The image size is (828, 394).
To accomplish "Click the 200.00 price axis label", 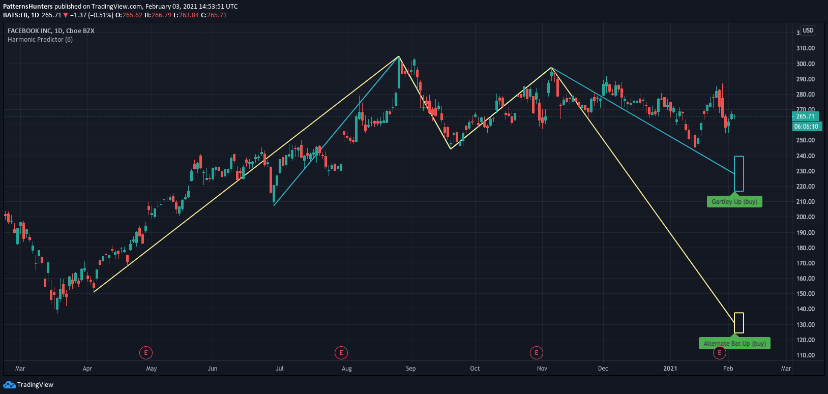I will click(x=806, y=217).
